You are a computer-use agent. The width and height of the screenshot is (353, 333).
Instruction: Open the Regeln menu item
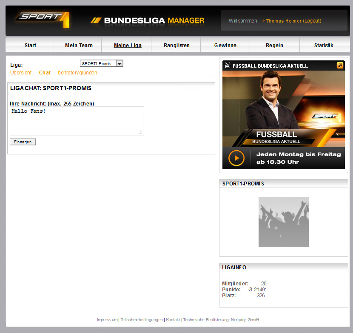pyautogui.click(x=274, y=45)
